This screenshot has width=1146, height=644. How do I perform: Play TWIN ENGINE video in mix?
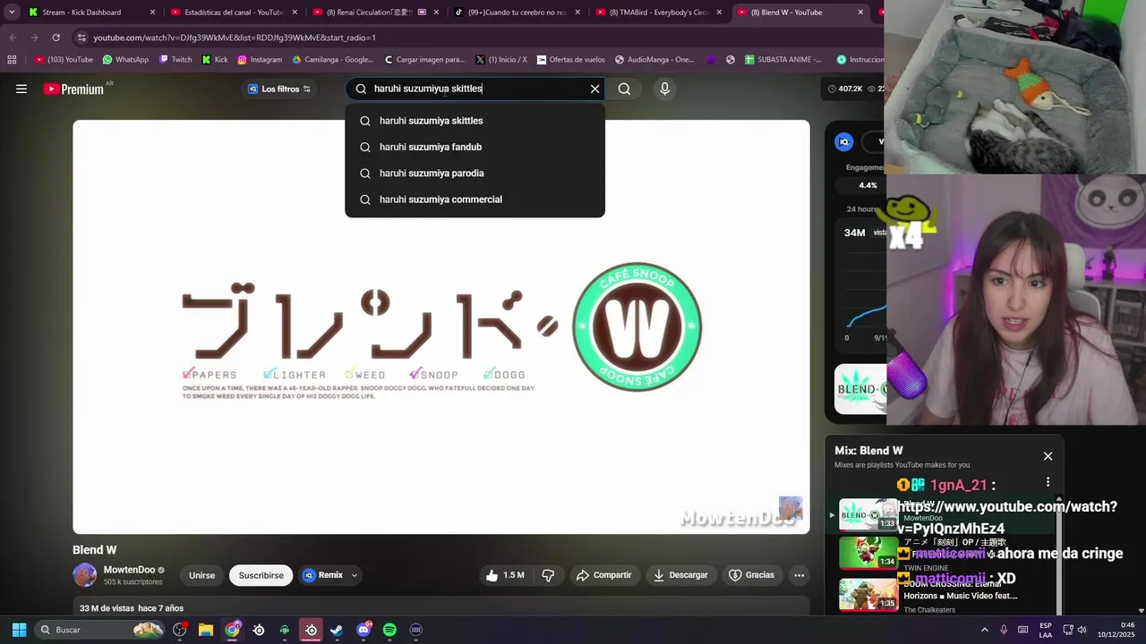(x=868, y=553)
